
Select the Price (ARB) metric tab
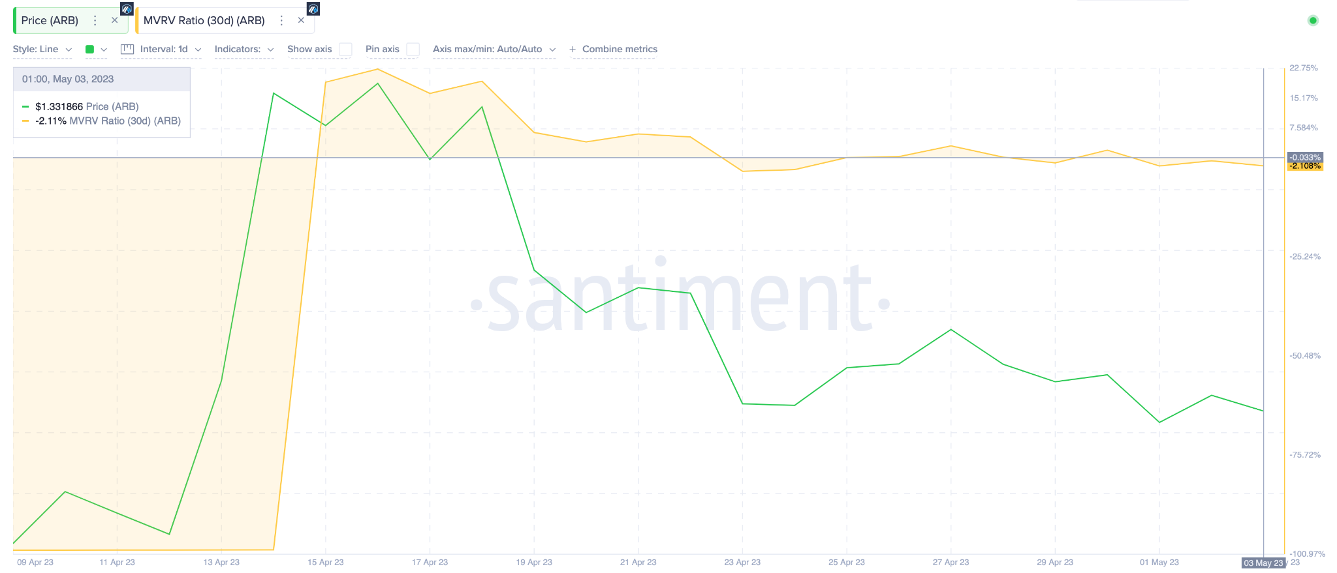tap(50, 21)
